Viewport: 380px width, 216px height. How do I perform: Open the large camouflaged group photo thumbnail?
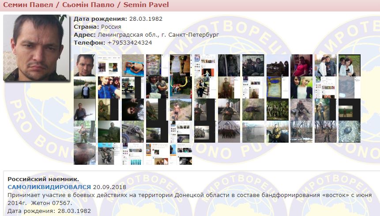coord(278,110)
